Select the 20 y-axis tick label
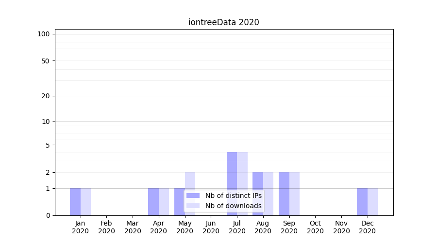Viewport: 437px width, 242px height. (46, 96)
